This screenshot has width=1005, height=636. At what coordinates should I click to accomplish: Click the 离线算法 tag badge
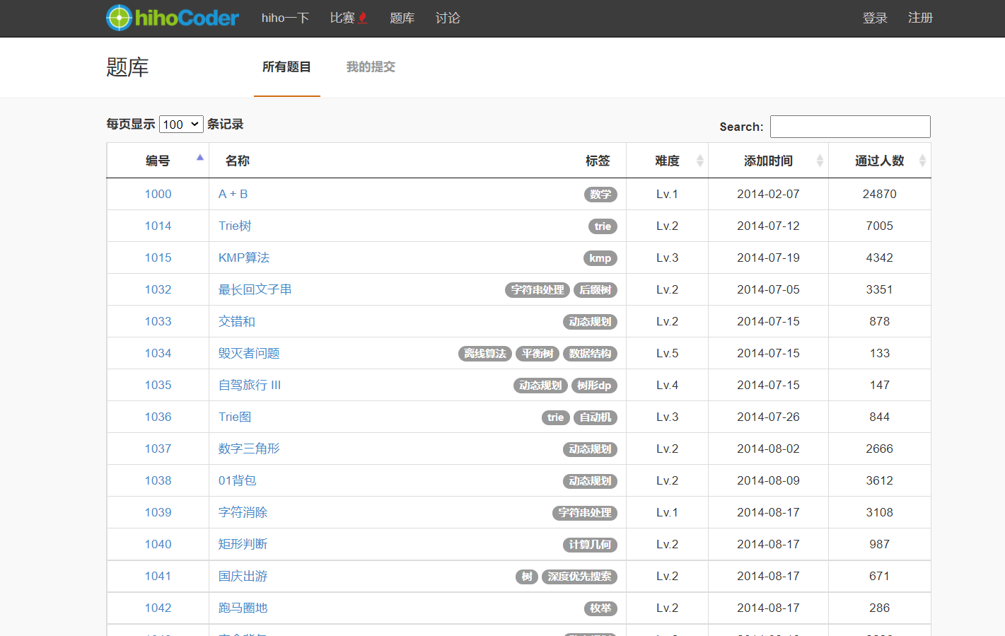click(x=485, y=354)
